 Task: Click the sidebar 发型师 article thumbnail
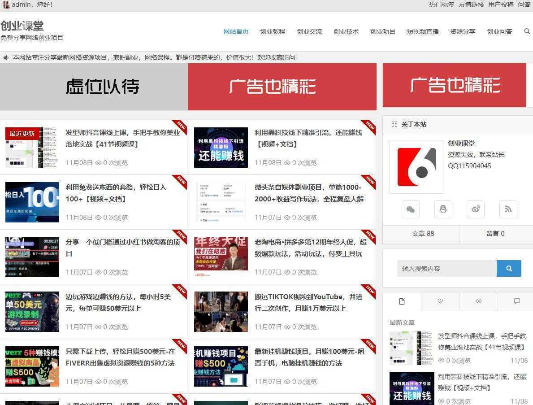click(x=412, y=348)
